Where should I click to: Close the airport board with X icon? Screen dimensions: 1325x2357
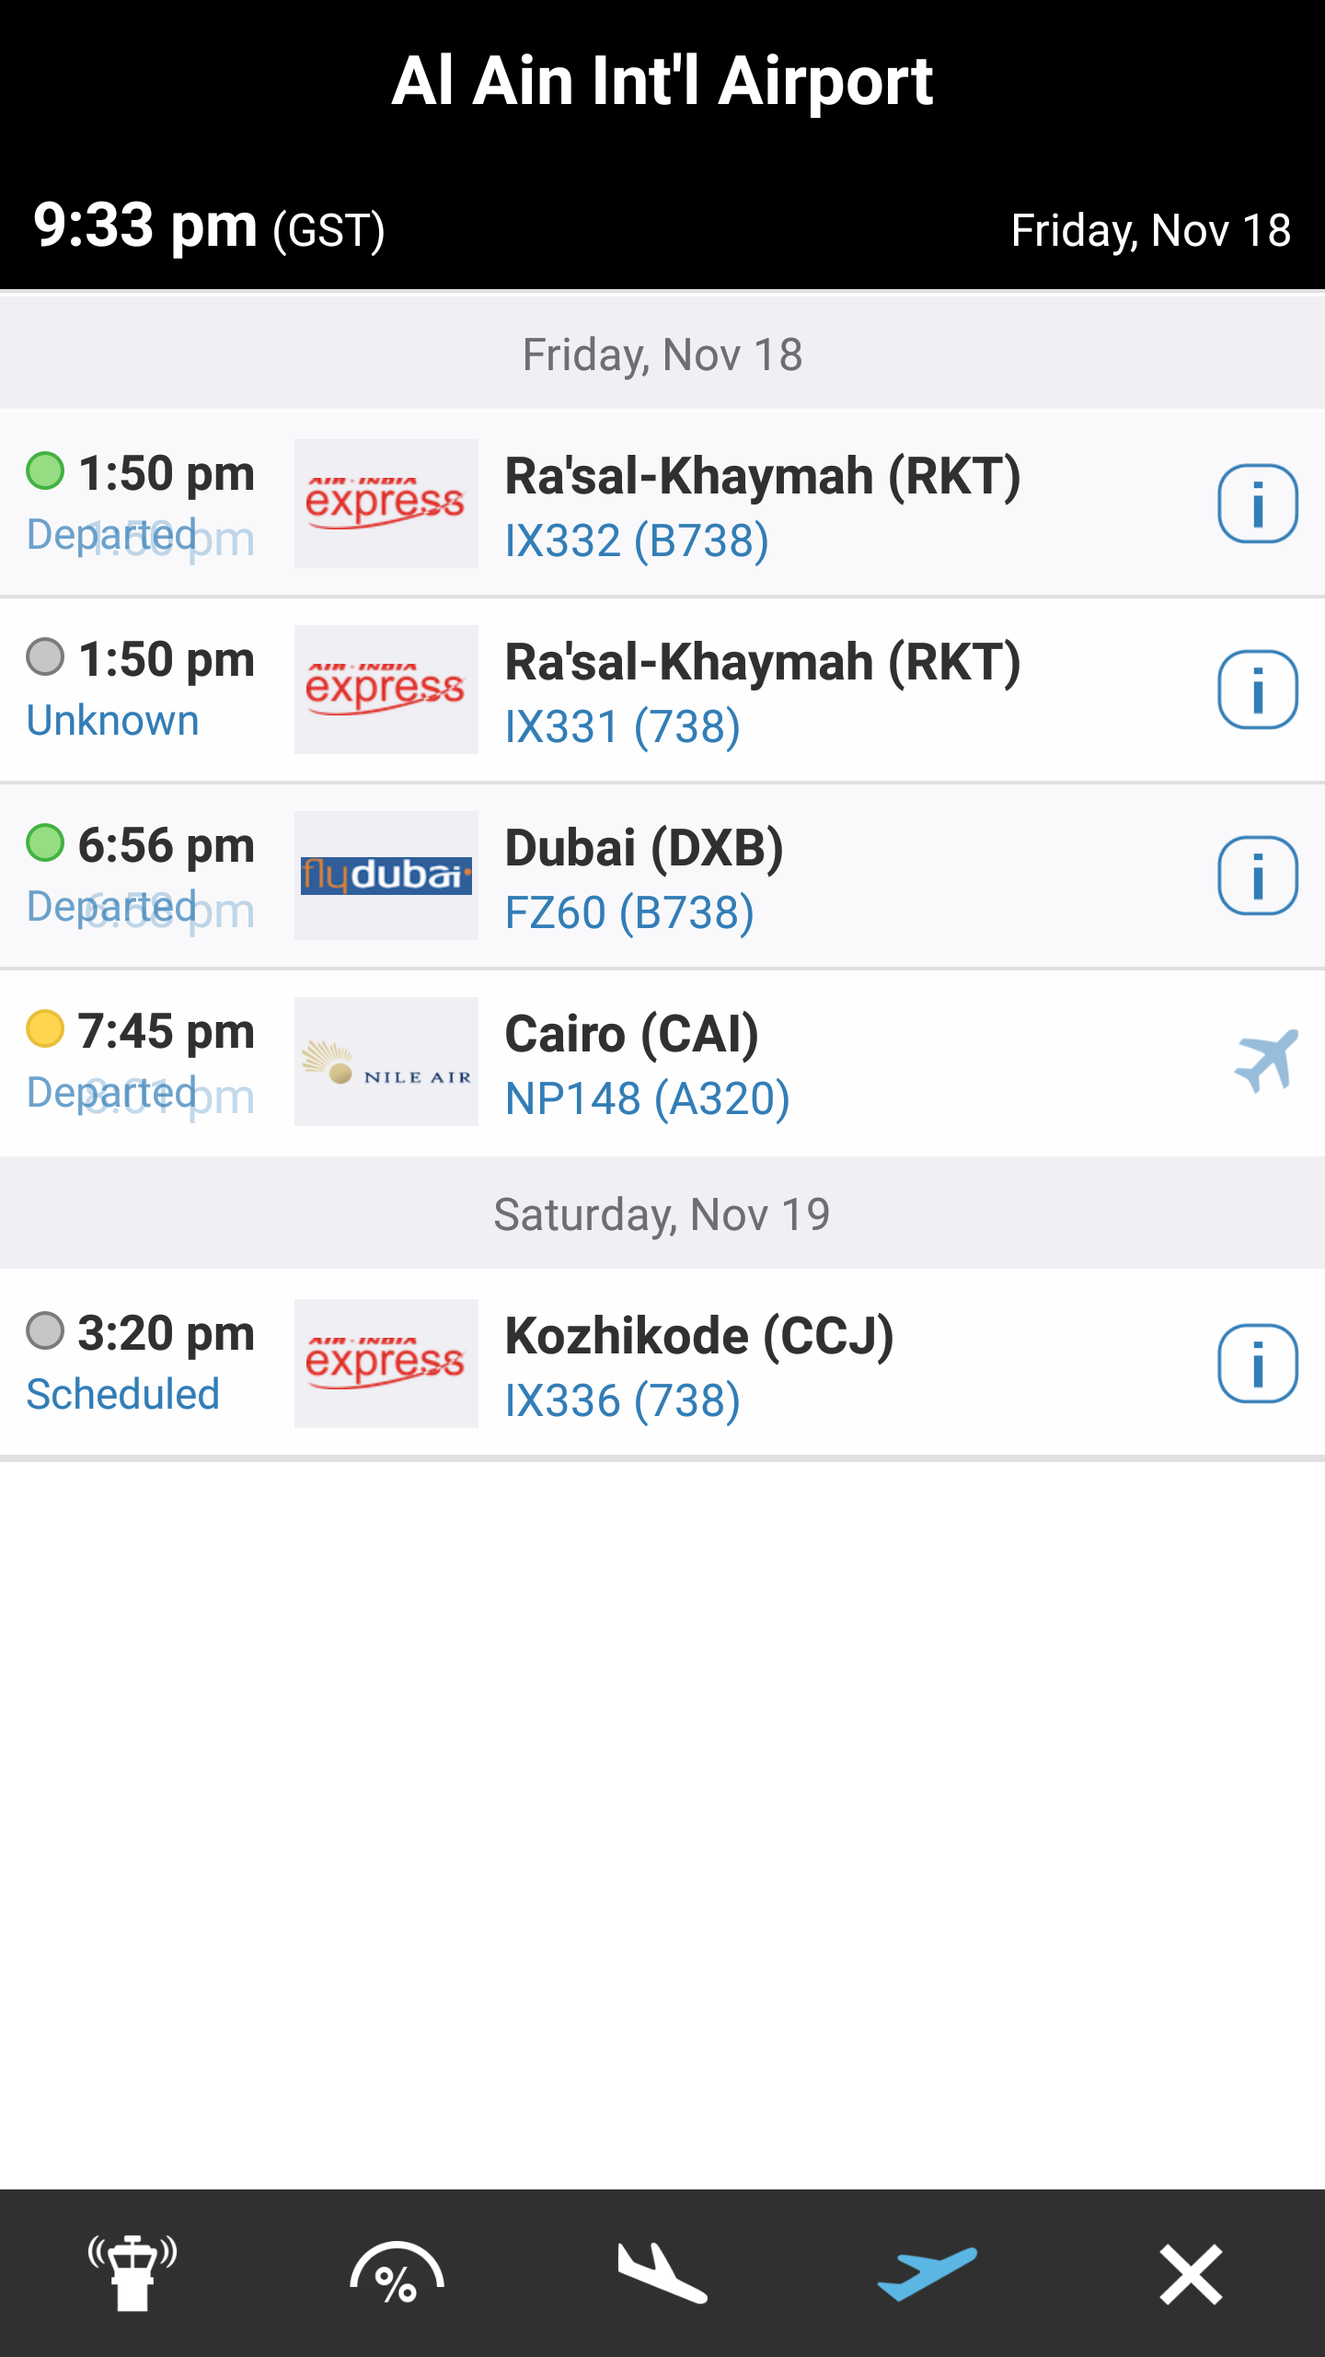tap(1191, 2274)
